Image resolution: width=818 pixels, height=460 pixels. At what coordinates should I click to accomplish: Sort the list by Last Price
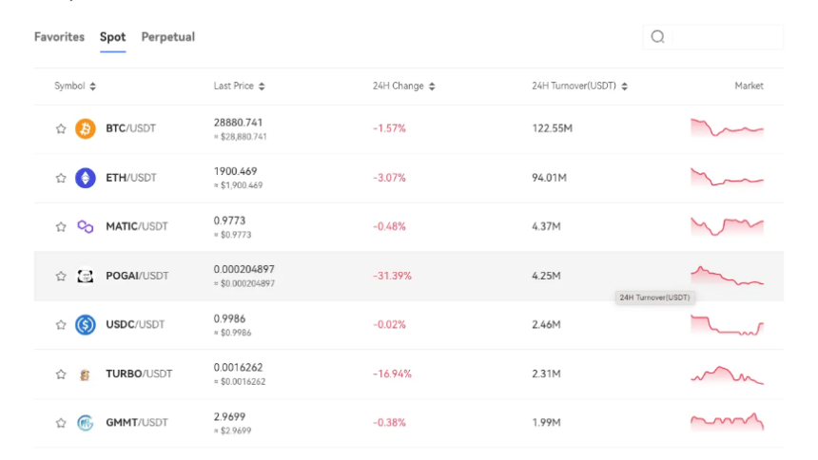pos(262,86)
